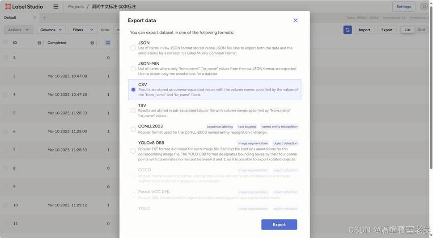Image resolution: width=433 pixels, height=238 pixels.
Task: Open project Settings
Action: tap(403, 7)
